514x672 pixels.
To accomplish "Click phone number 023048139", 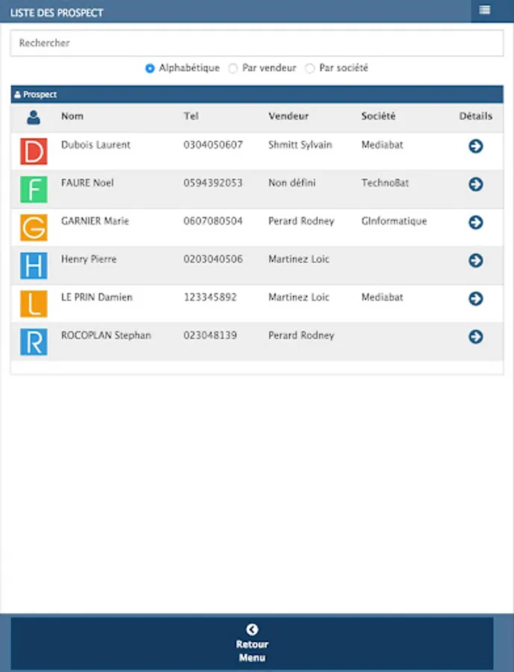I will click(210, 335).
